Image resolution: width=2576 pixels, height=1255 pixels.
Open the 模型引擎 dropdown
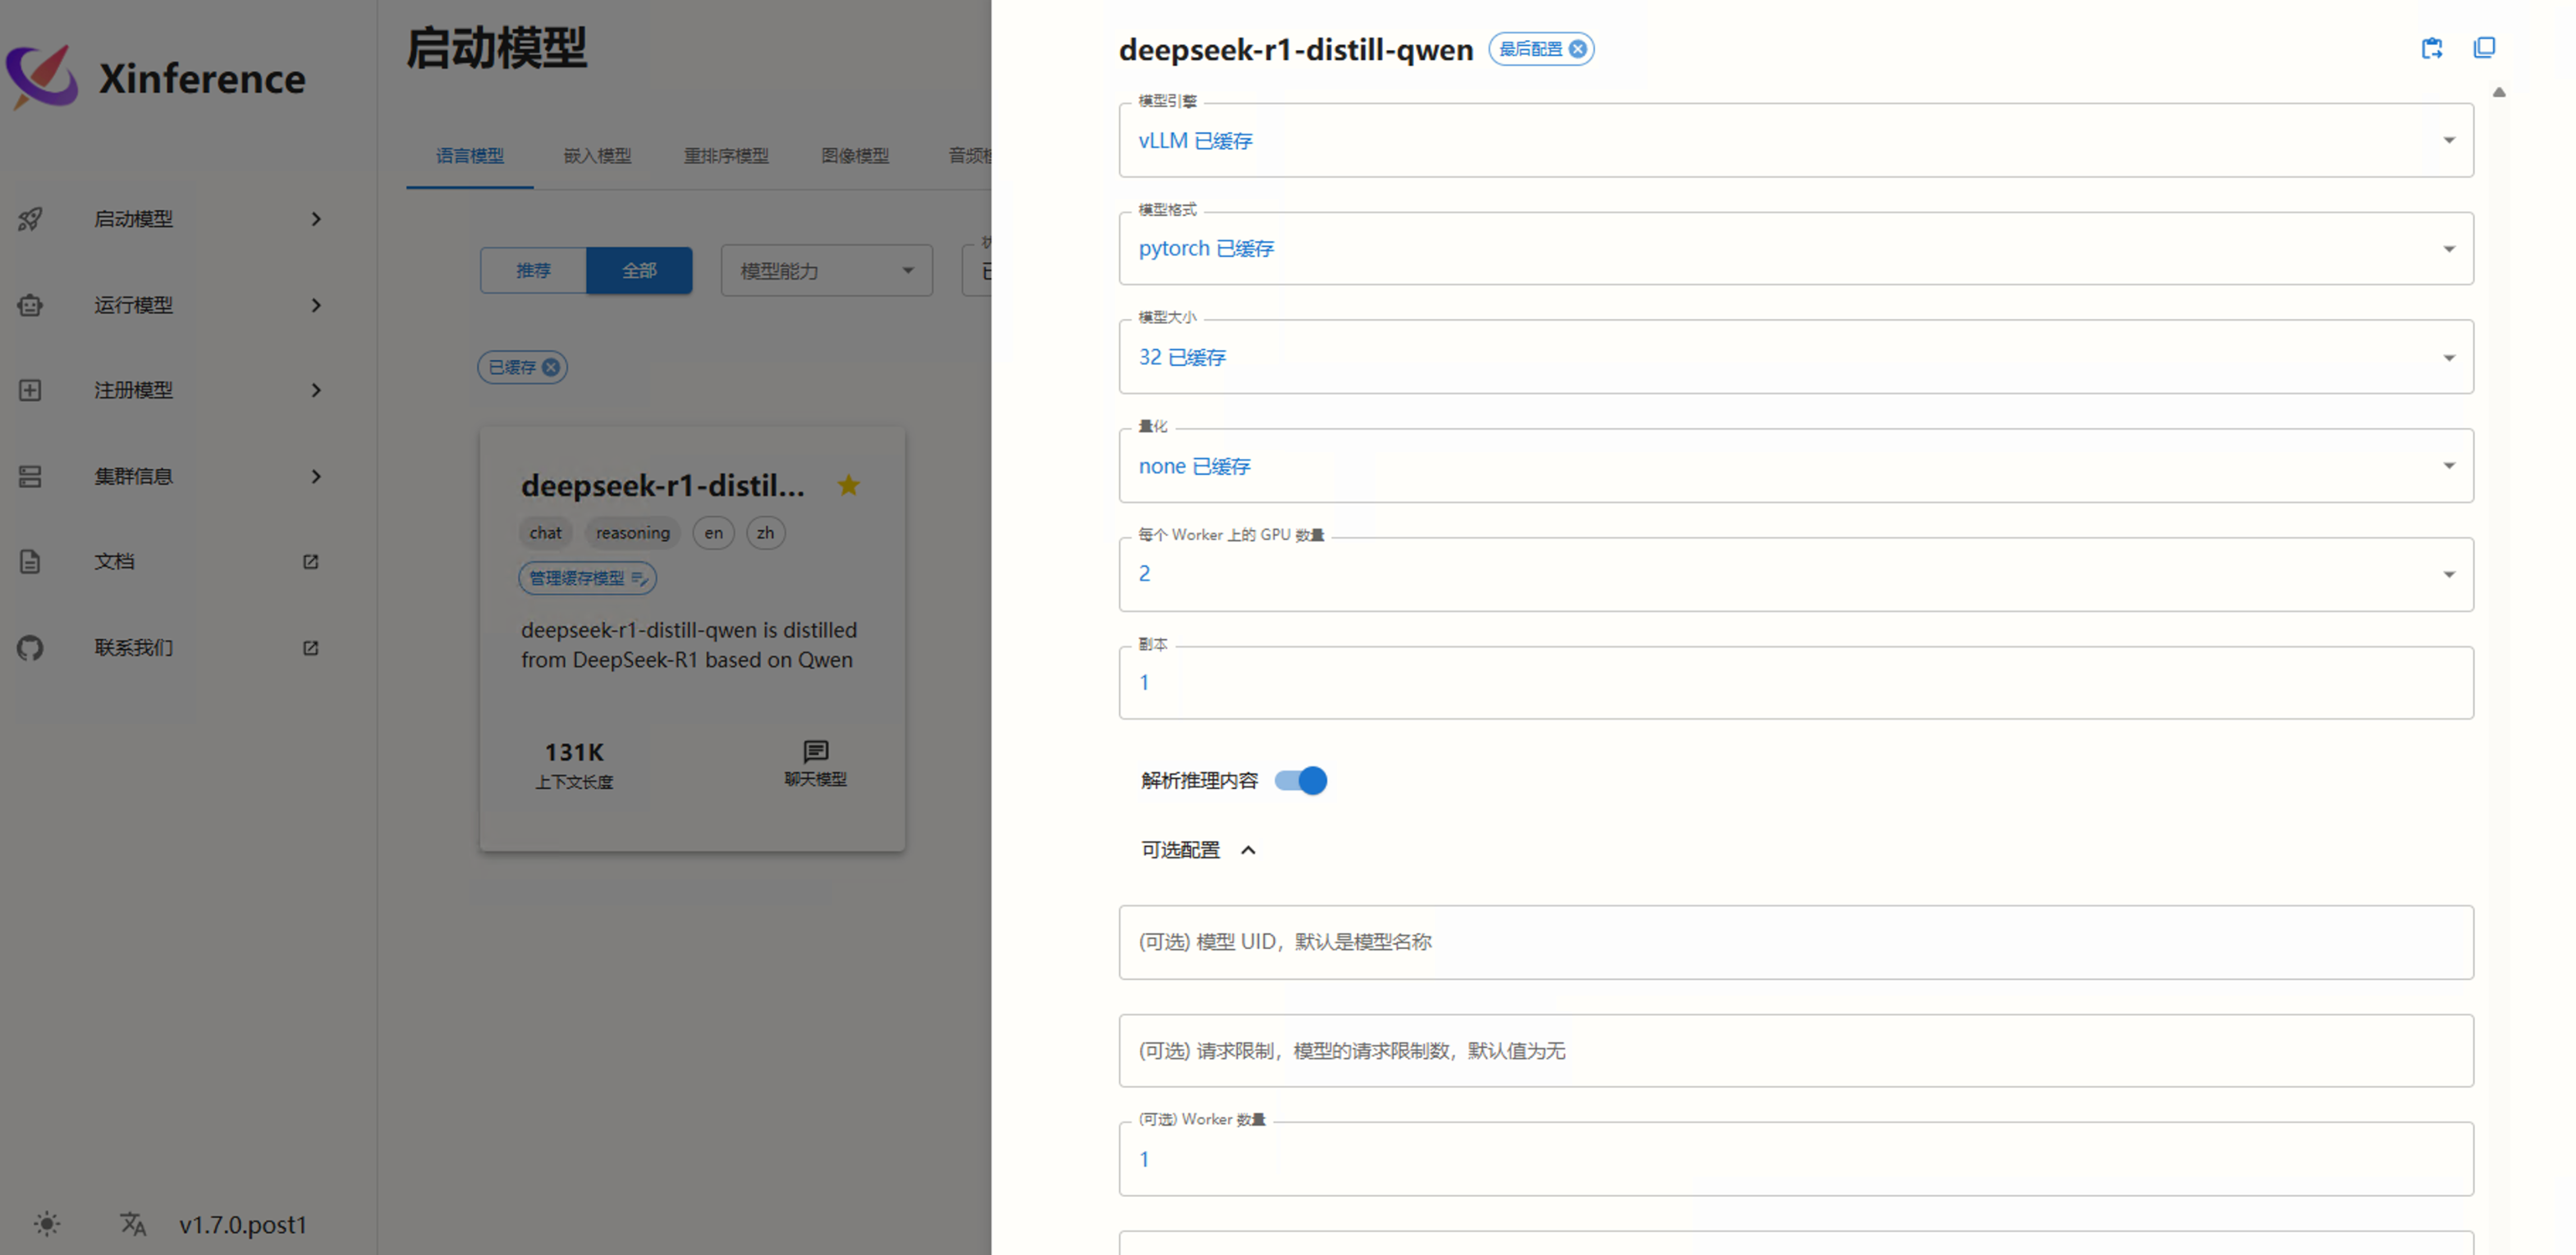point(2449,140)
